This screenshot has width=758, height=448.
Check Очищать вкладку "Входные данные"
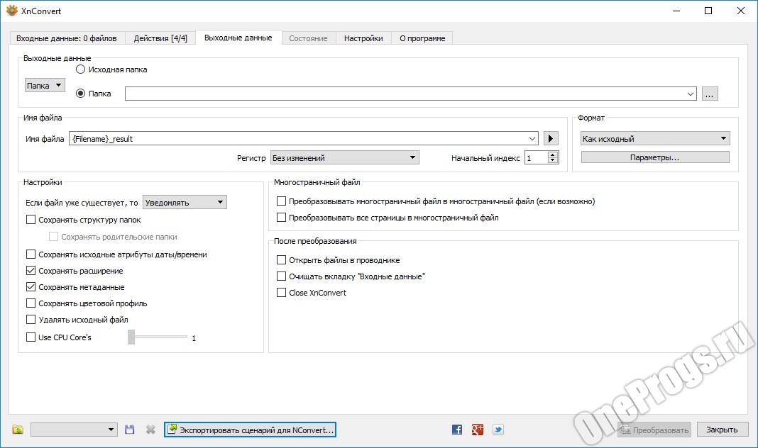pyautogui.click(x=281, y=276)
